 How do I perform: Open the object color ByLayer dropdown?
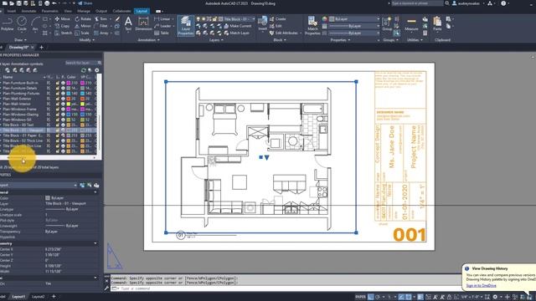[x=354, y=19]
